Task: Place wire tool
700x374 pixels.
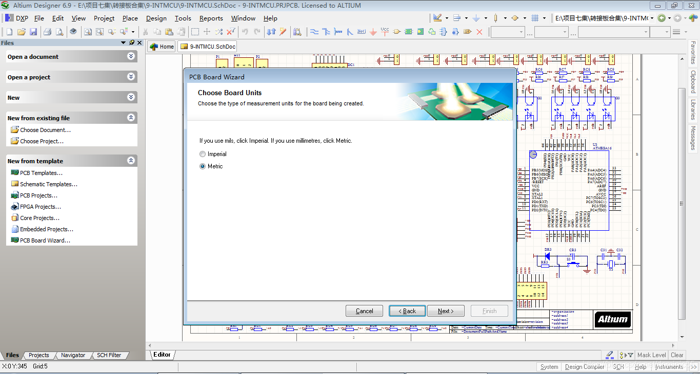Action: click(x=314, y=32)
